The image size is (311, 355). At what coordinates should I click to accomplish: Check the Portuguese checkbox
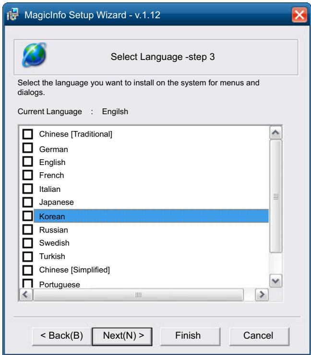point(28,283)
